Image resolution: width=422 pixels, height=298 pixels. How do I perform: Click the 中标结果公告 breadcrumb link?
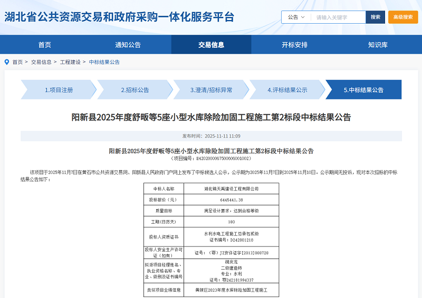coord(104,62)
